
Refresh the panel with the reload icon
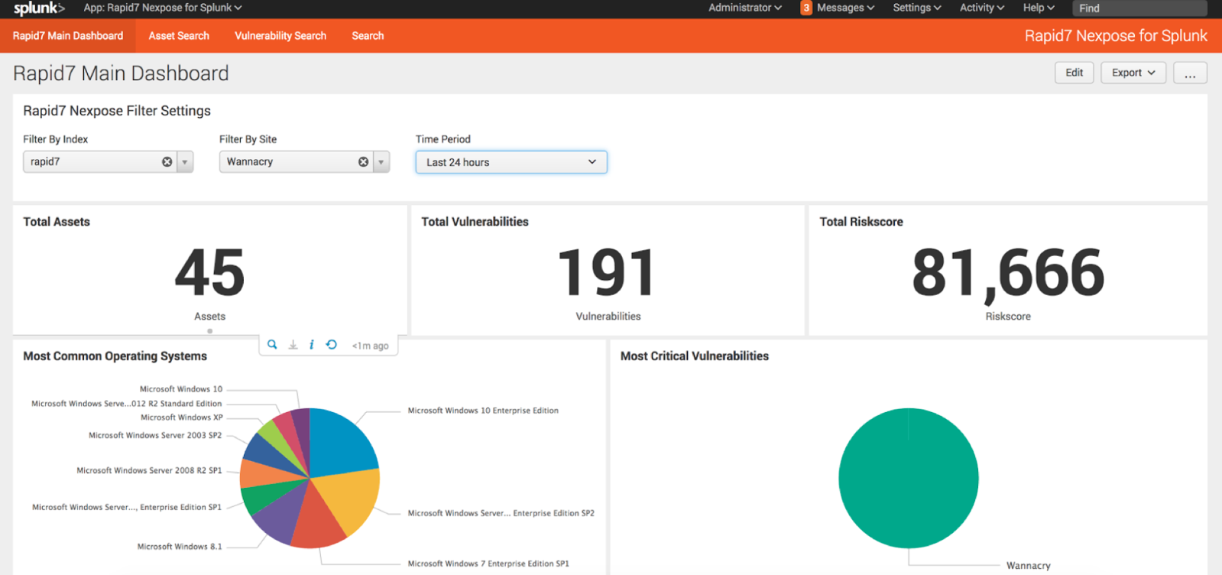point(332,345)
